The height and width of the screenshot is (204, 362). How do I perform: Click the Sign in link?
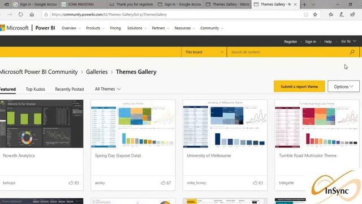[x=311, y=41]
